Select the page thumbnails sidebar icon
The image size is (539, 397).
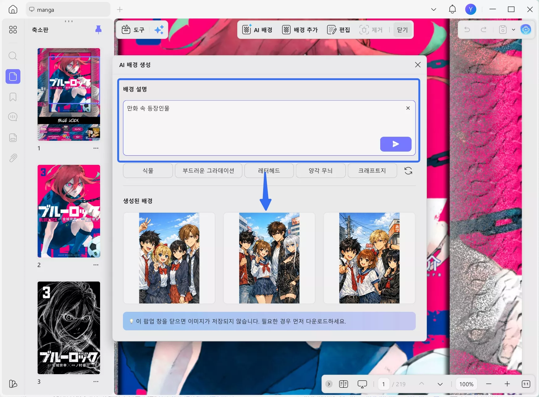13,76
